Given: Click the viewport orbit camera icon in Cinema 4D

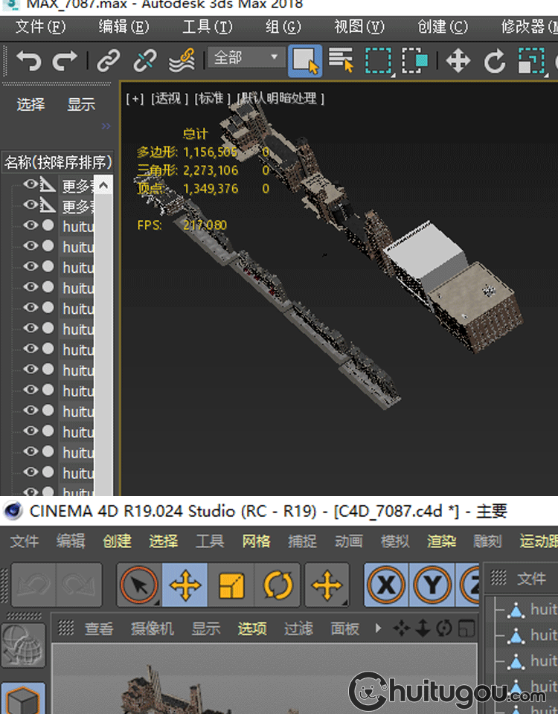Looking at the screenshot, I should pos(443,628).
